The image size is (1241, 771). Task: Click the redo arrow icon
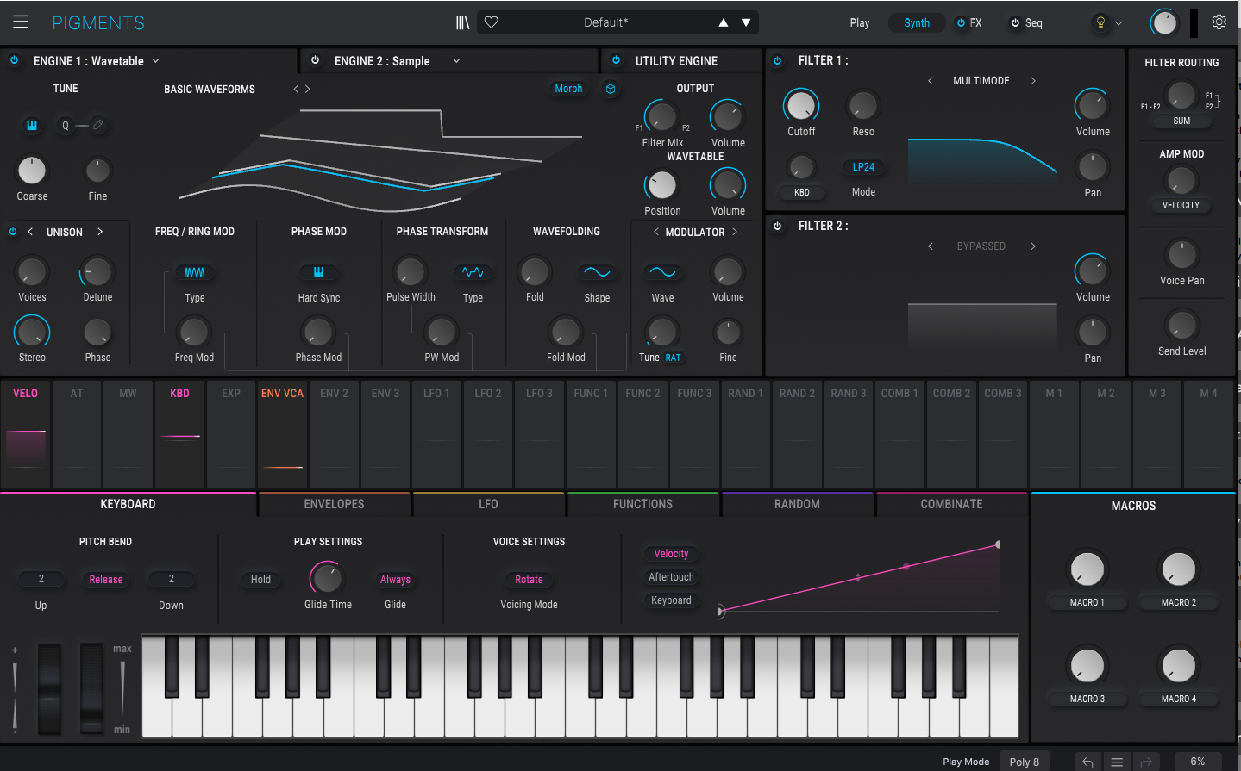click(1146, 762)
